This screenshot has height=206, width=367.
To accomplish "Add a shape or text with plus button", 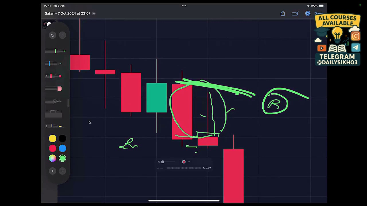I will [52, 171].
